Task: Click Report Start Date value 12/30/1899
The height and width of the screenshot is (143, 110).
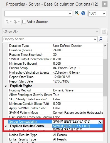Action: click(61, 81)
